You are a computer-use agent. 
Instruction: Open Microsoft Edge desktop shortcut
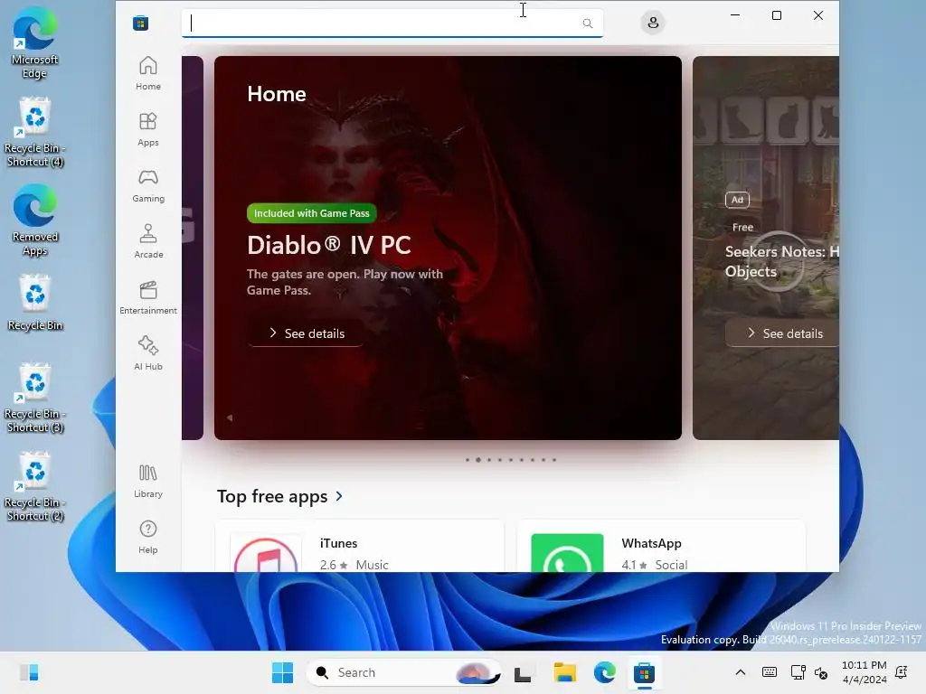click(x=35, y=42)
